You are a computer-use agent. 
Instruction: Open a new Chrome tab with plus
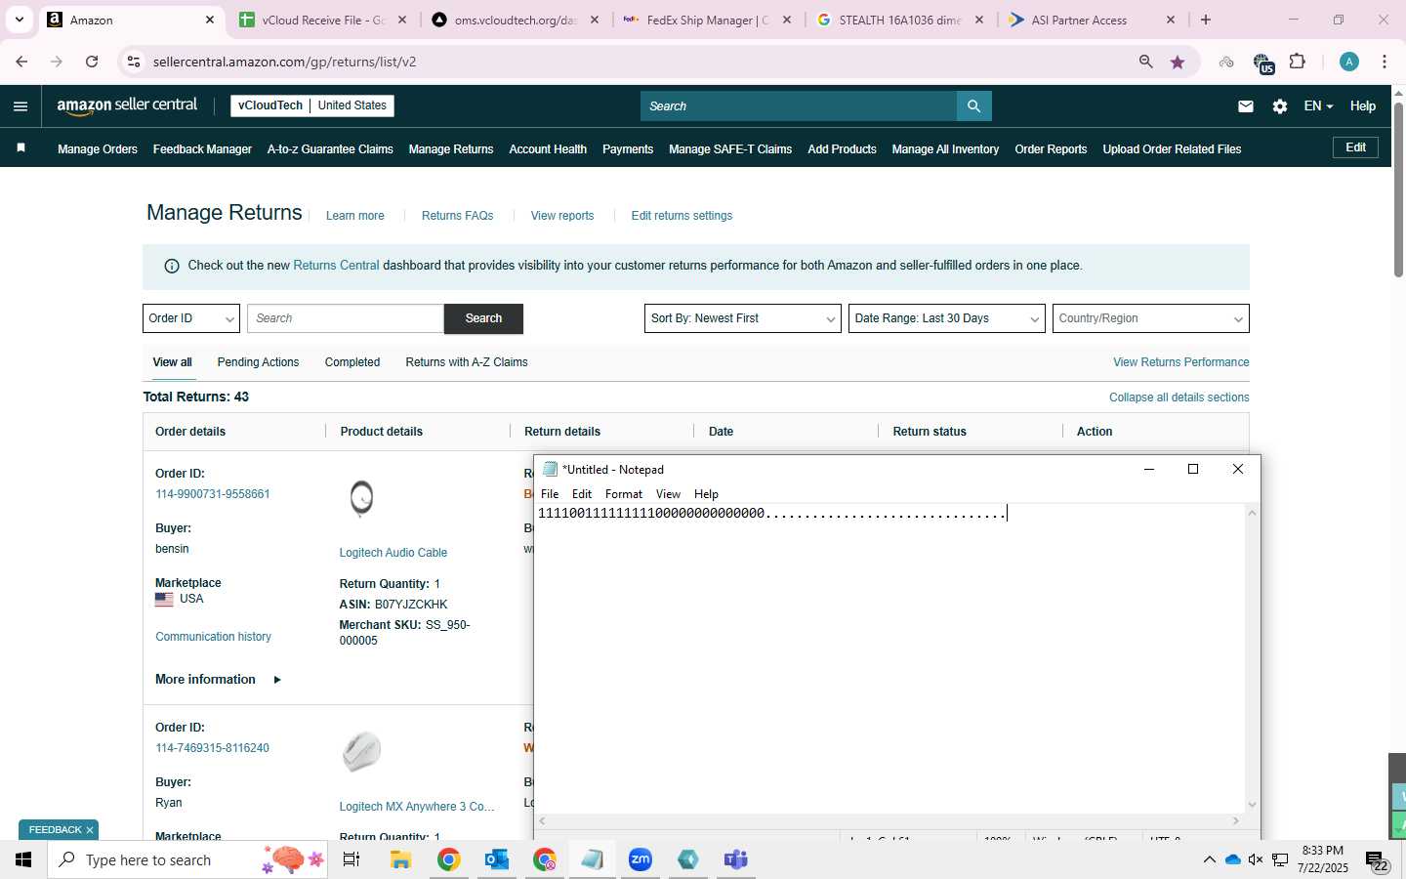click(x=1206, y=20)
